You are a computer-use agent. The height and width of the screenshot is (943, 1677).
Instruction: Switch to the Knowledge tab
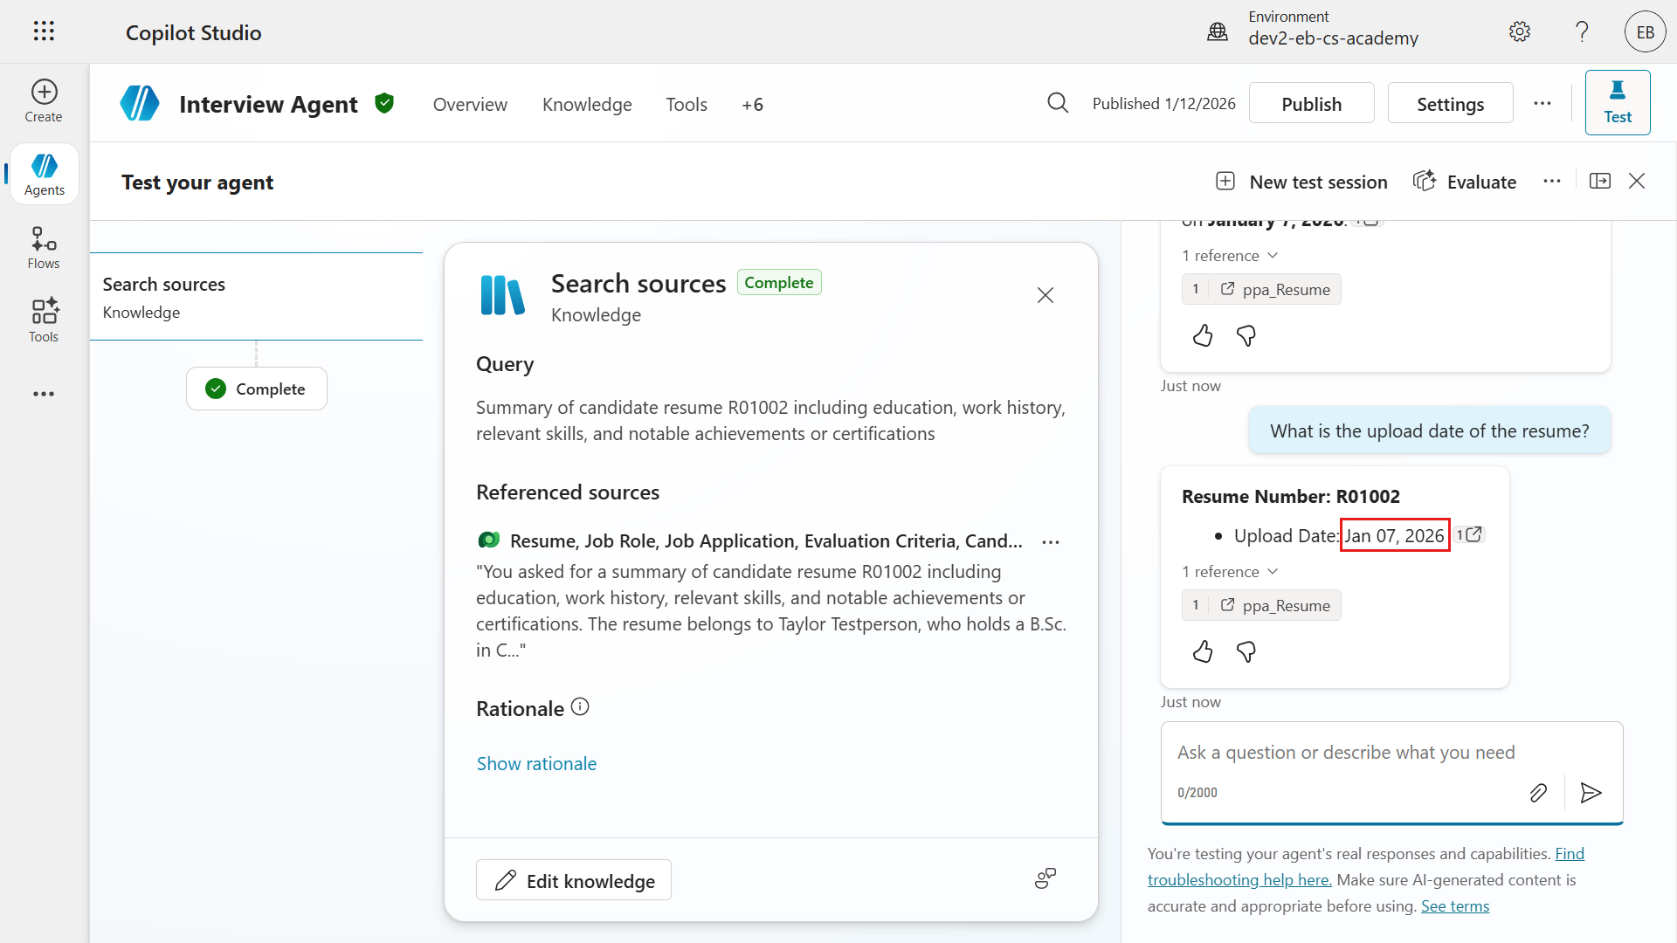pos(587,104)
